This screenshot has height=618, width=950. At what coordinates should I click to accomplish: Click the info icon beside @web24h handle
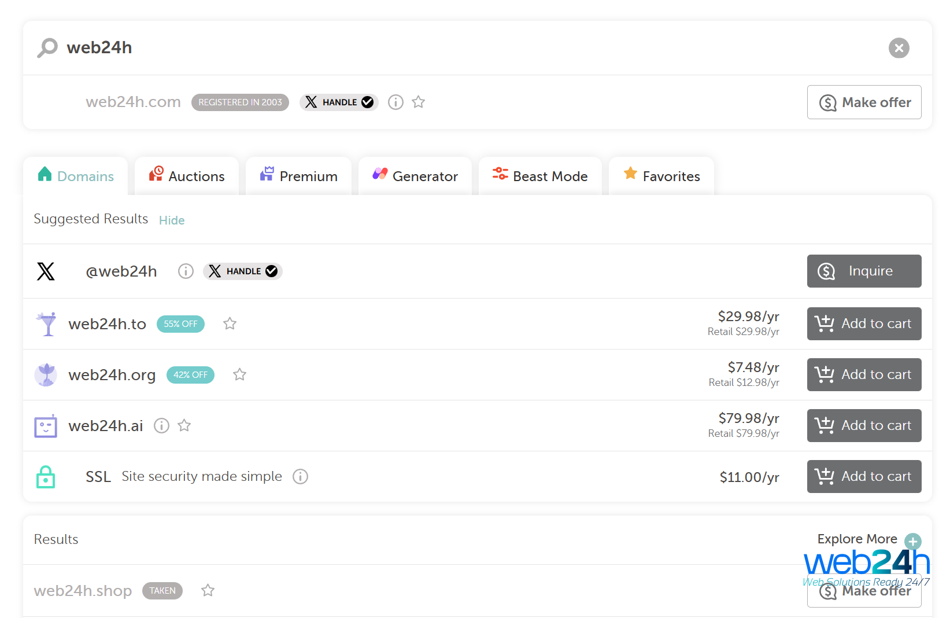186,271
